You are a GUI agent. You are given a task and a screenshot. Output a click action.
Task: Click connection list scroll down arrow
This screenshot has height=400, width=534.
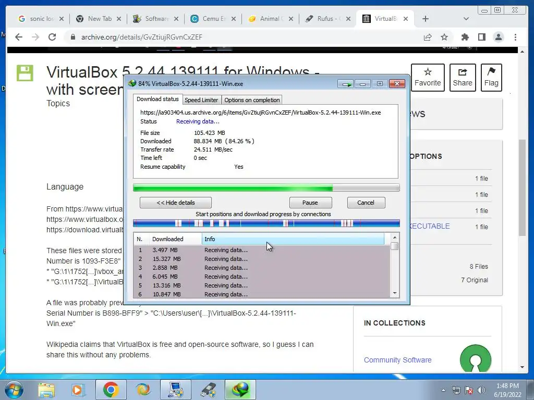(395, 293)
